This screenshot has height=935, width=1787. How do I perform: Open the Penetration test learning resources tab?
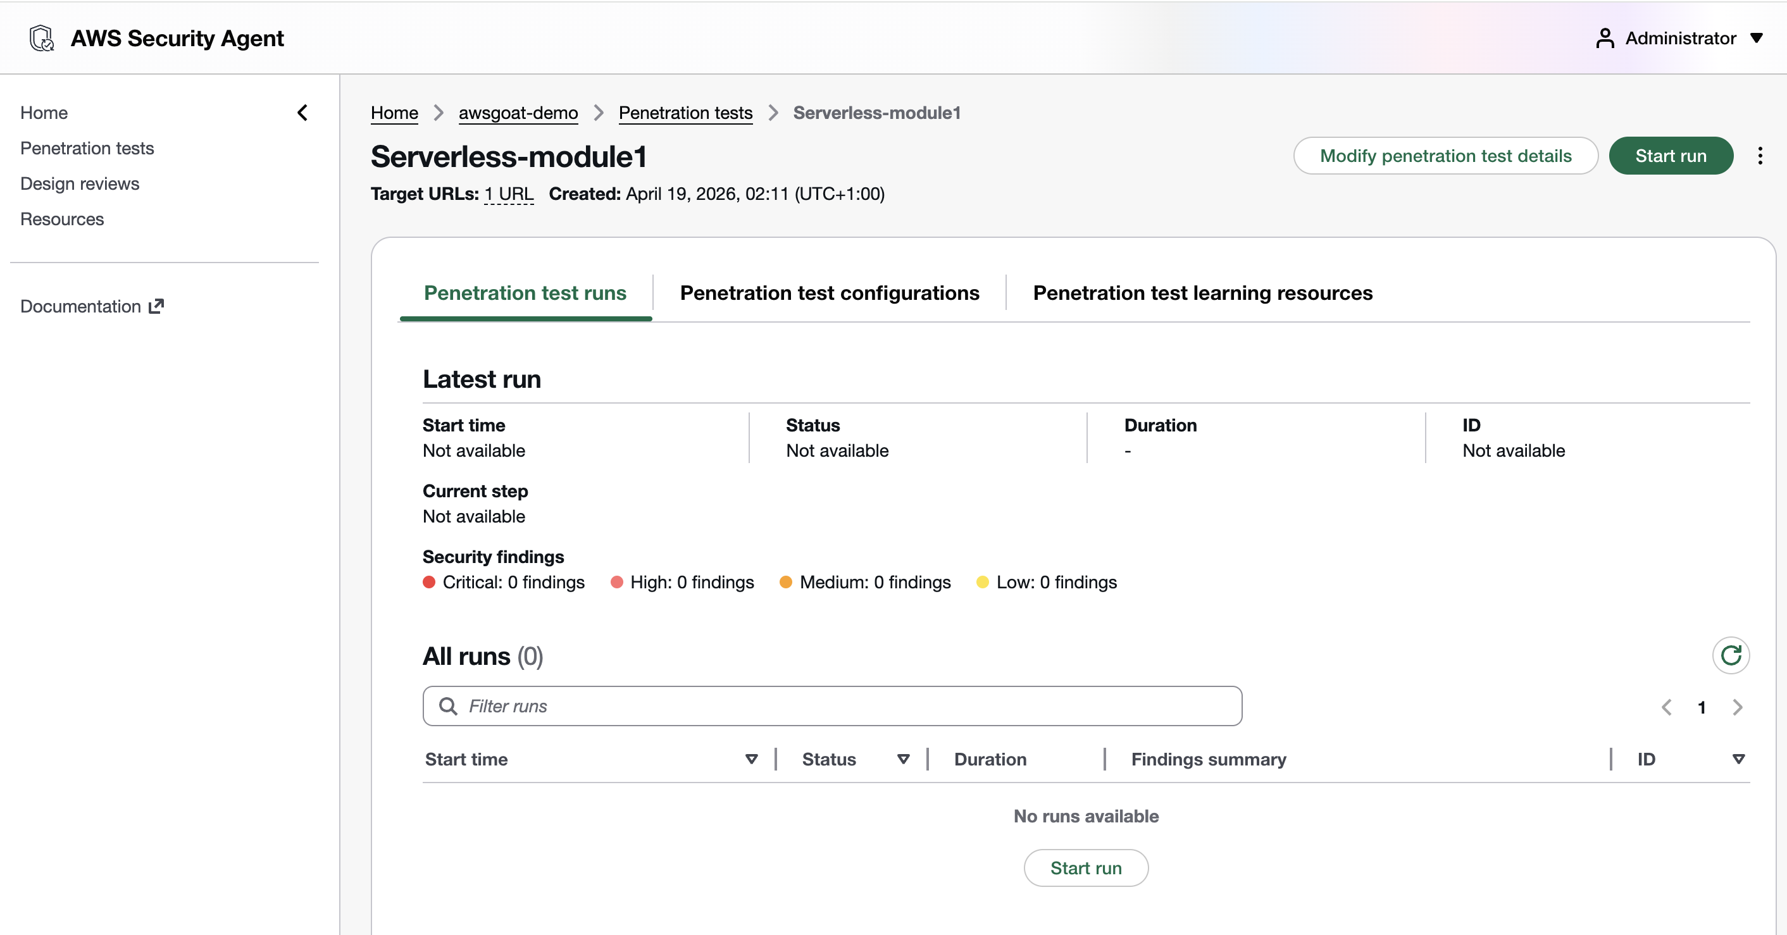[x=1202, y=293]
